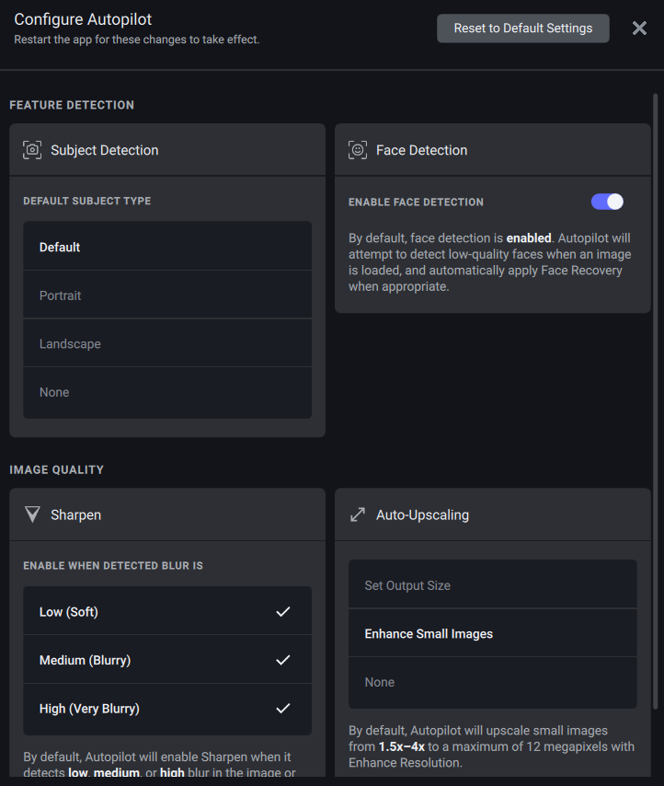Close the Configure Autopilot dialog
Viewport: 664px width, 786px height.
point(639,28)
